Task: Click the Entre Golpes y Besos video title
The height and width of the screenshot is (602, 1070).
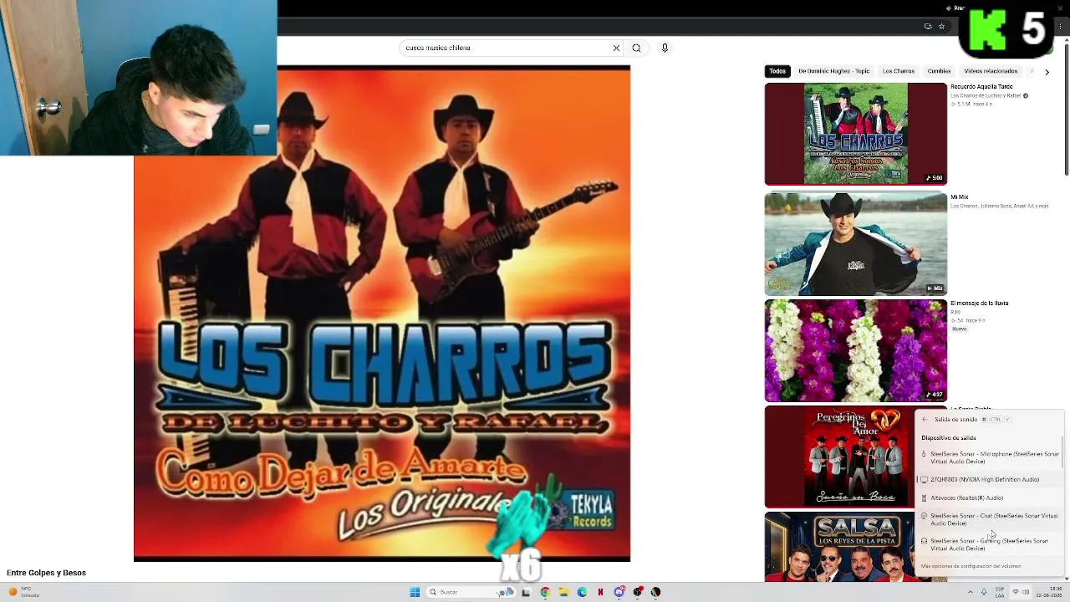Action: click(x=46, y=573)
